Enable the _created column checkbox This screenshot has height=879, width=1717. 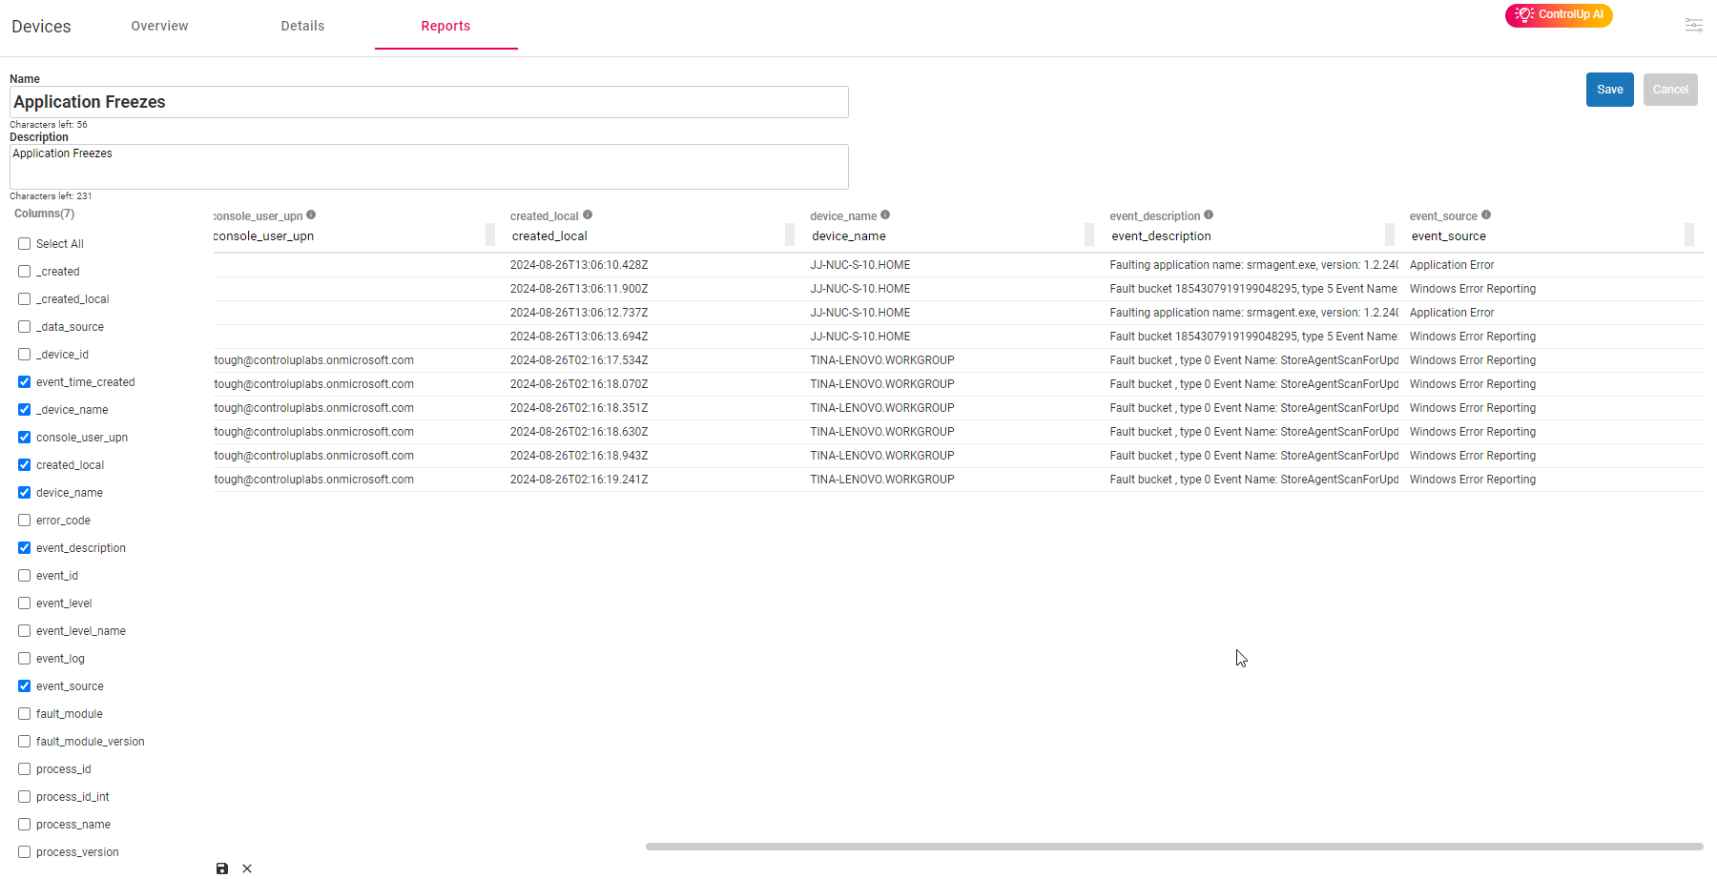pos(25,272)
